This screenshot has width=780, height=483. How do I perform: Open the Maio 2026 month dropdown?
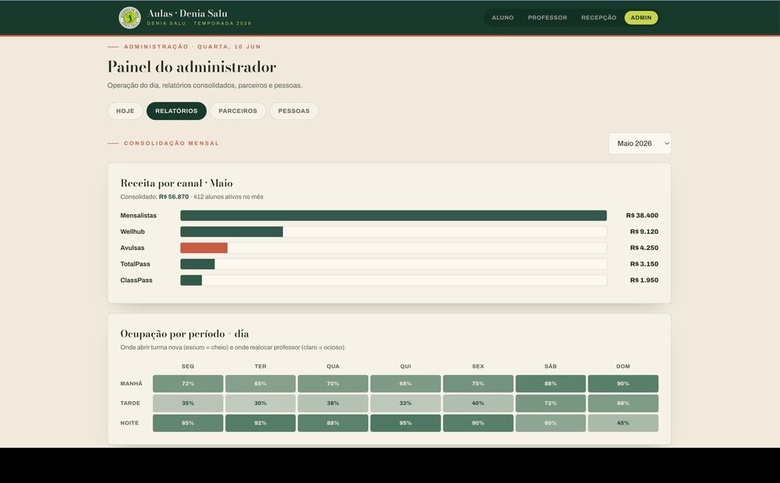(640, 143)
